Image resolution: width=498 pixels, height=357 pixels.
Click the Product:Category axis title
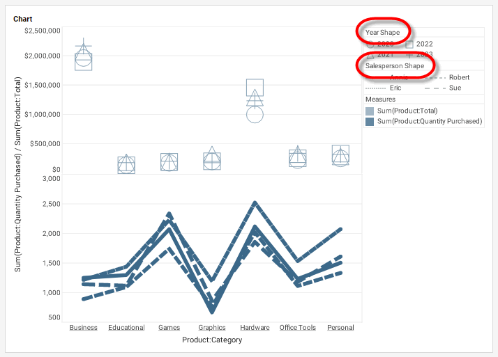click(x=212, y=340)
